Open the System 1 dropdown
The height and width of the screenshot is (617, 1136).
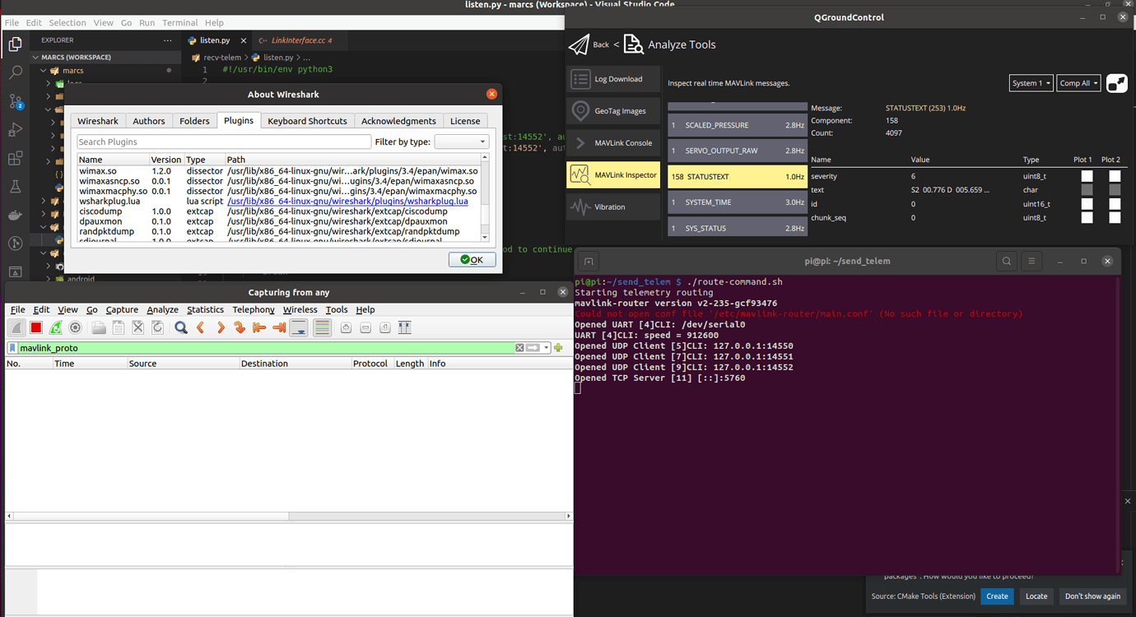1031,82
